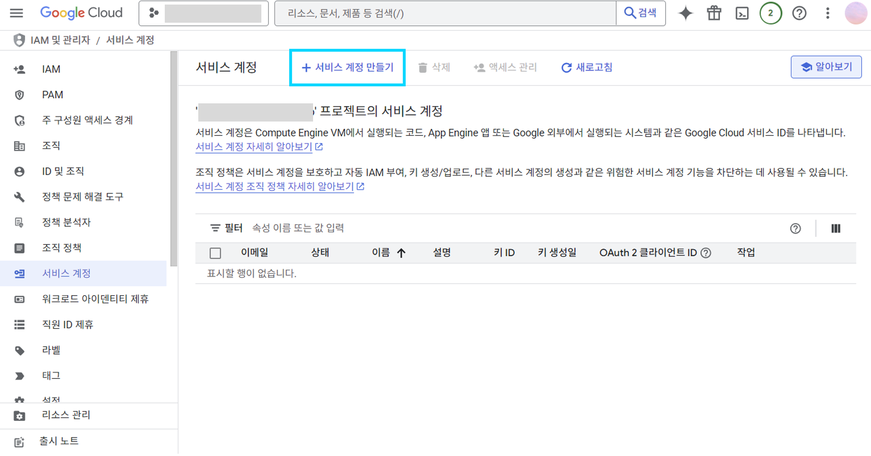
Task: Open Gemini AI sparkle icon
Action: click(686, 13)
